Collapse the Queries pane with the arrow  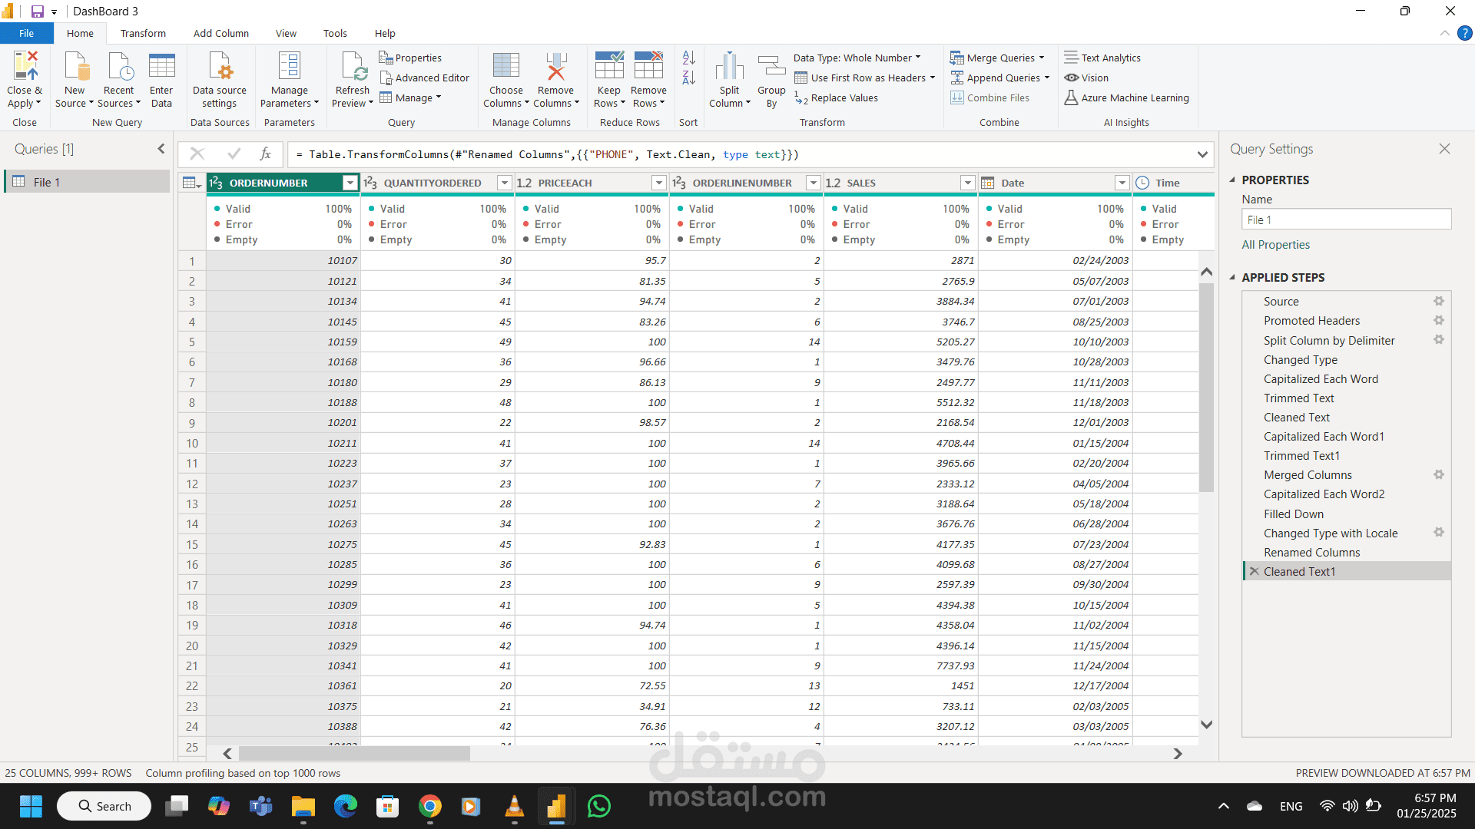pos(161,149)
